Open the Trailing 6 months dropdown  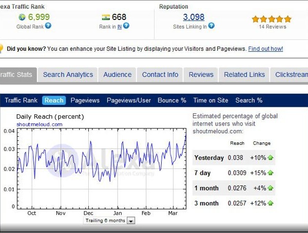(x=130, y=221)
